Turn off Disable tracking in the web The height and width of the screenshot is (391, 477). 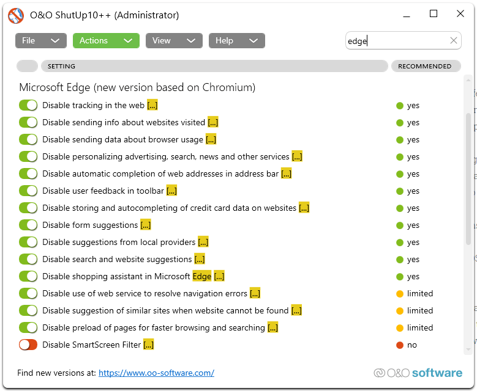(28, 106)
